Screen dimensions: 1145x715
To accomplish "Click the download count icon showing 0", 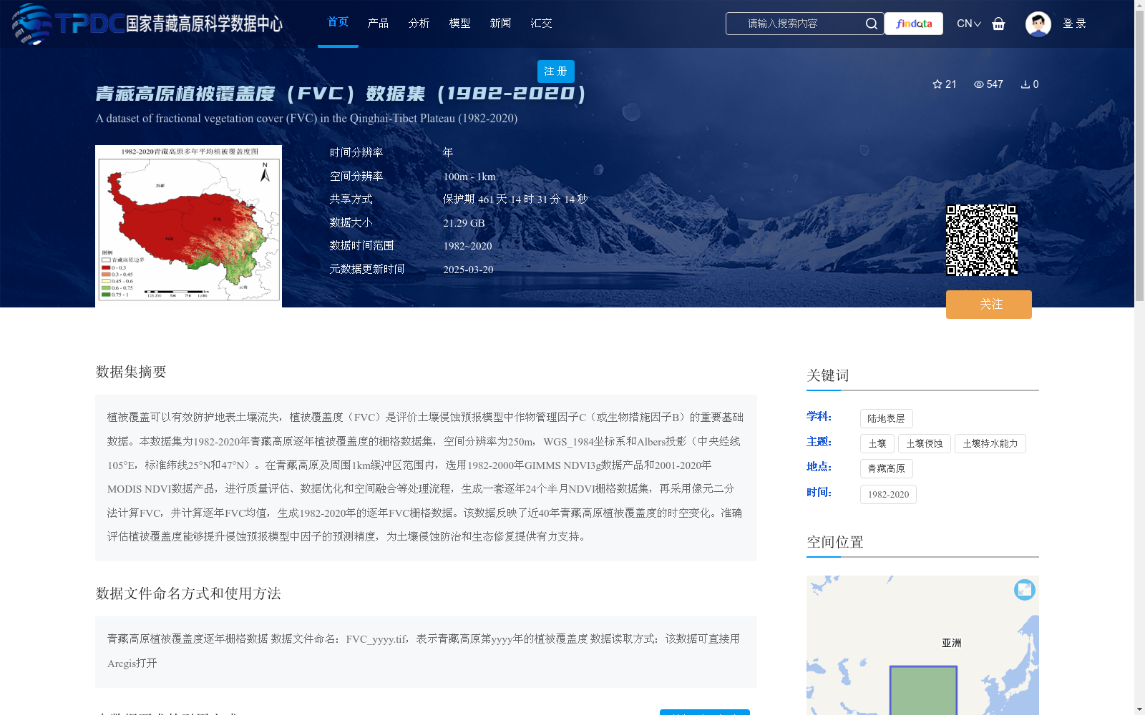I will point(1025,84).
